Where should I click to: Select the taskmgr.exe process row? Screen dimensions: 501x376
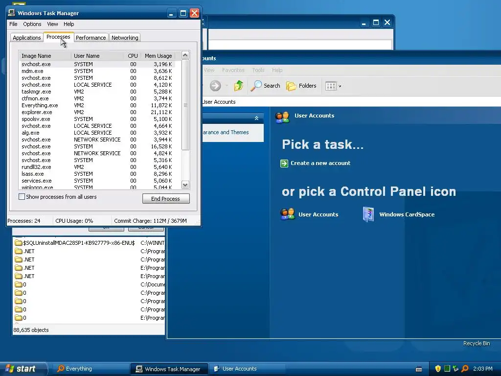(x=97, y=92)
